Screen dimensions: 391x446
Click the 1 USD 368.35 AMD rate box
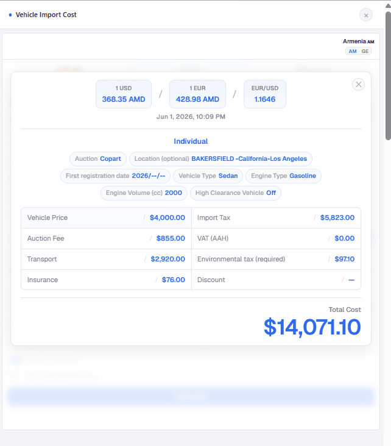point(124,94)
